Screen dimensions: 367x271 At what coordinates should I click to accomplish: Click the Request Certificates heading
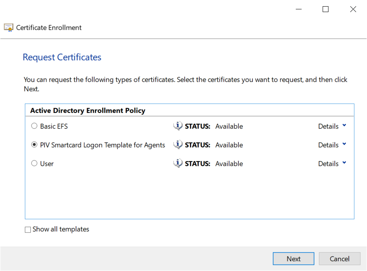(62, 57)
